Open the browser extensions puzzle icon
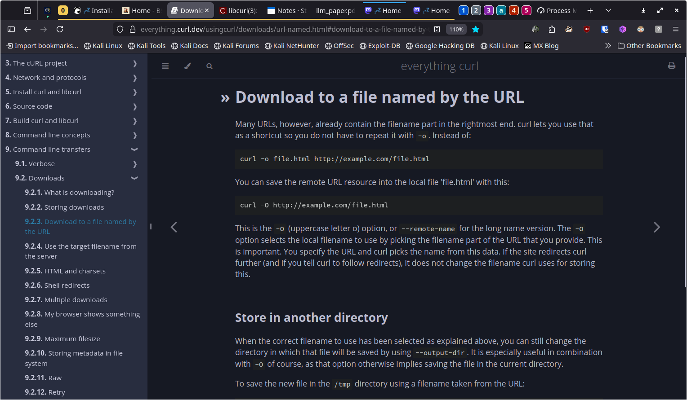Image resolution: width=687 pixels, height=400 pixels. pos(552,29)
